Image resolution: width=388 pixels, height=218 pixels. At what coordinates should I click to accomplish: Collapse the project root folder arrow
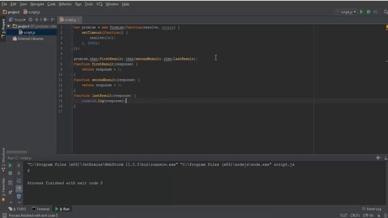(x=8, y=26)
